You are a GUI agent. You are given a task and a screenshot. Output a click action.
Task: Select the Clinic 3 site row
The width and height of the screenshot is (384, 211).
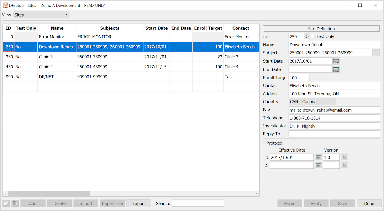pyautogui.click(x=46, y=57)
